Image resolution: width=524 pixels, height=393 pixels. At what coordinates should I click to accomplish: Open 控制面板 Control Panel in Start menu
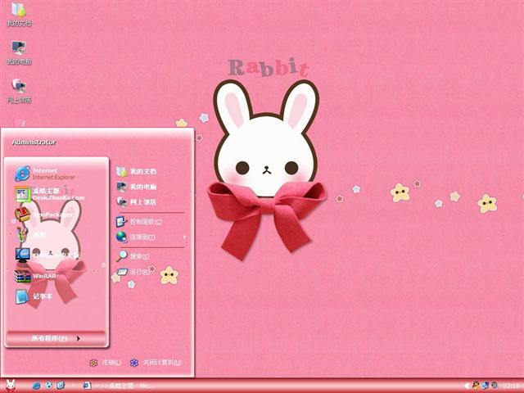click(x=139, y=221)
